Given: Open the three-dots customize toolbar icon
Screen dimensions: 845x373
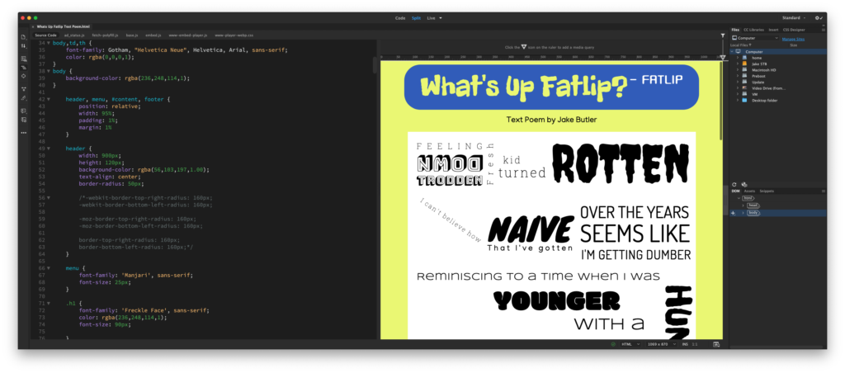Looking at the screenshot, I should 23,132.
